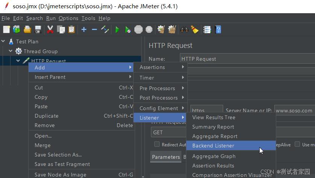Click the Server Name or IP field
Screen dimensions: 315x178
pos(295,110)
